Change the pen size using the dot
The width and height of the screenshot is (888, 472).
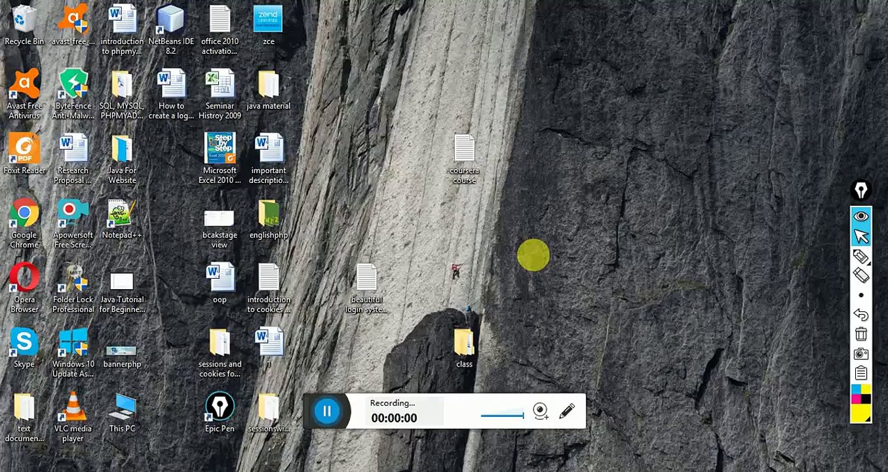coord(861,296)
